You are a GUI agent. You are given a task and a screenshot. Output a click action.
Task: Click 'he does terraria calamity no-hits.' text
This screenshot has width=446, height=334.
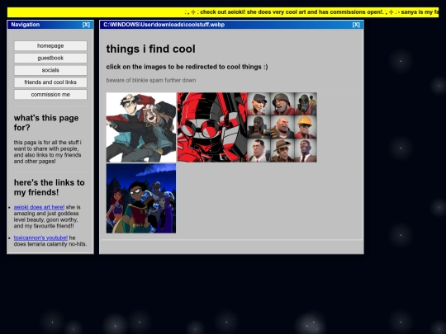tap(50, 241)
